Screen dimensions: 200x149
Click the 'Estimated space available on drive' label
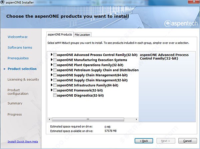click(72, 131)
